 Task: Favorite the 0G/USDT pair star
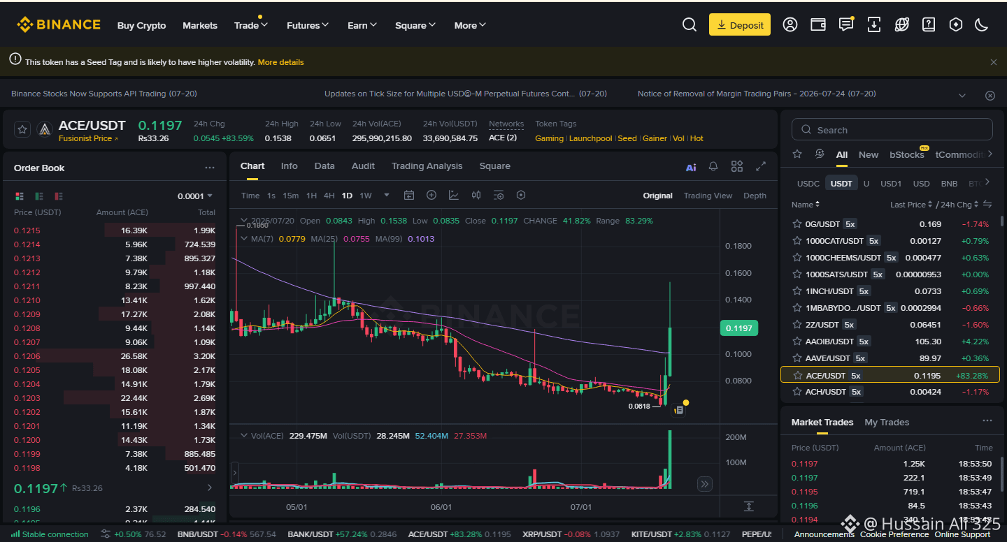tap(797, 224)
